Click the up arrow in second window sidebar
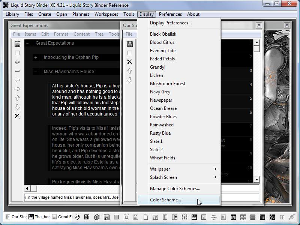Viewport: 300px width, 225px height. point(130,71)
